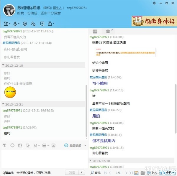Go to next page of message history
Screen dimensions: 177x176
point(127,173)
